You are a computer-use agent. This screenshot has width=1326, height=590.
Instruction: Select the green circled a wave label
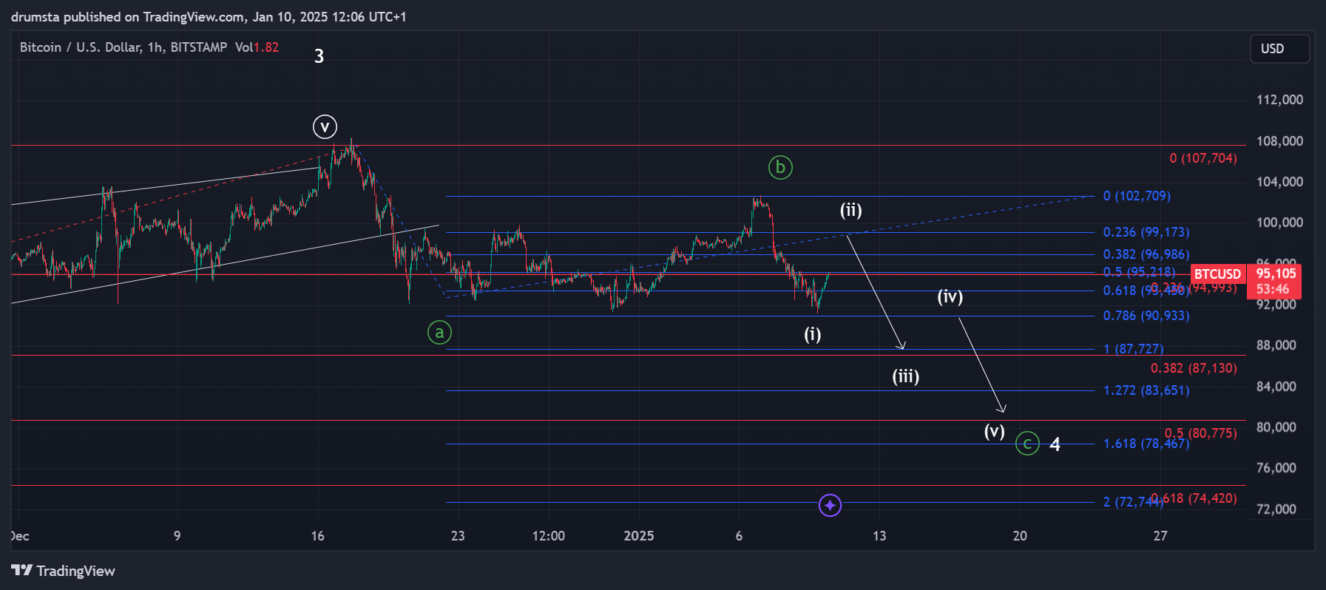[x=439, y=333]
